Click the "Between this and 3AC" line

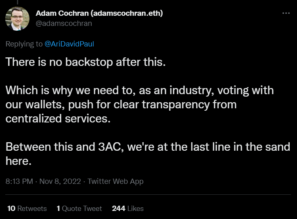148,147
